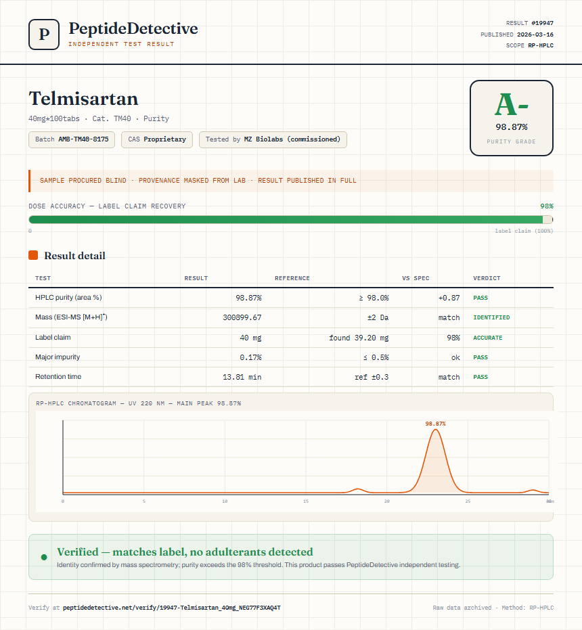582x630 pixels.
Task: Click the 98.87% label above the peak
Action: [435, 424]
